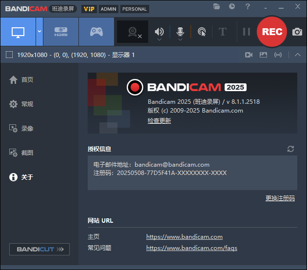Click 更换注册码 change registration link

(x=280, y=198)
